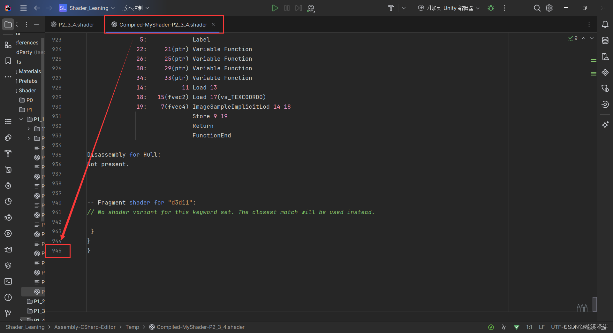Select the Prefabs folder
The height and width of the screenshot is (333, 613).
(x=28, y=81)
